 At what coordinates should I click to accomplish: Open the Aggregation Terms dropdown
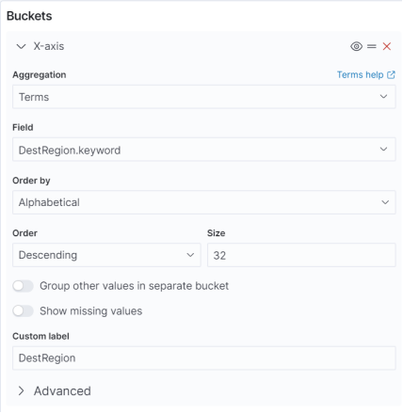[x=204, y=97]
